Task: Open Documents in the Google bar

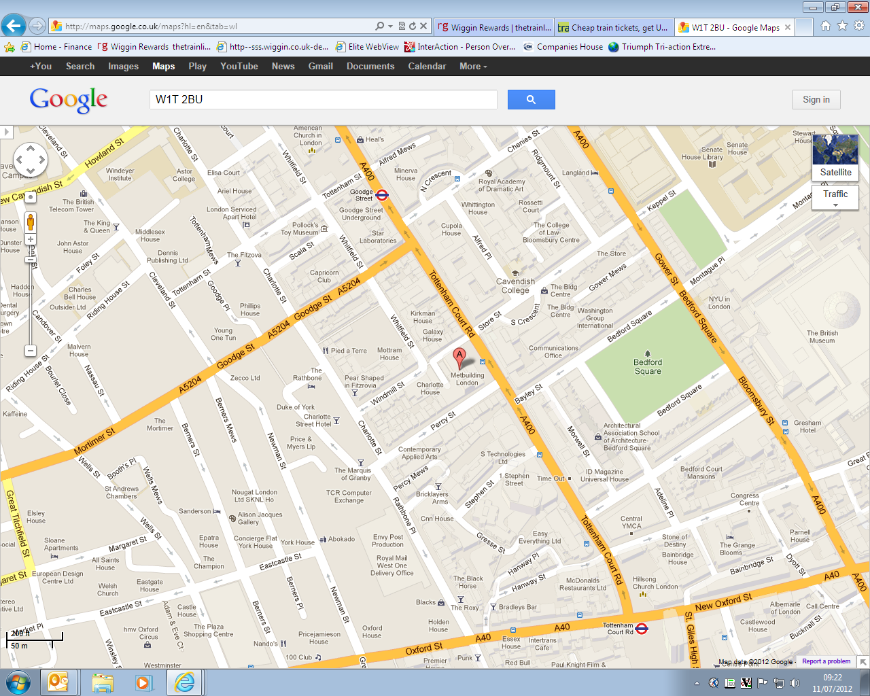Action: pos(370,66)
